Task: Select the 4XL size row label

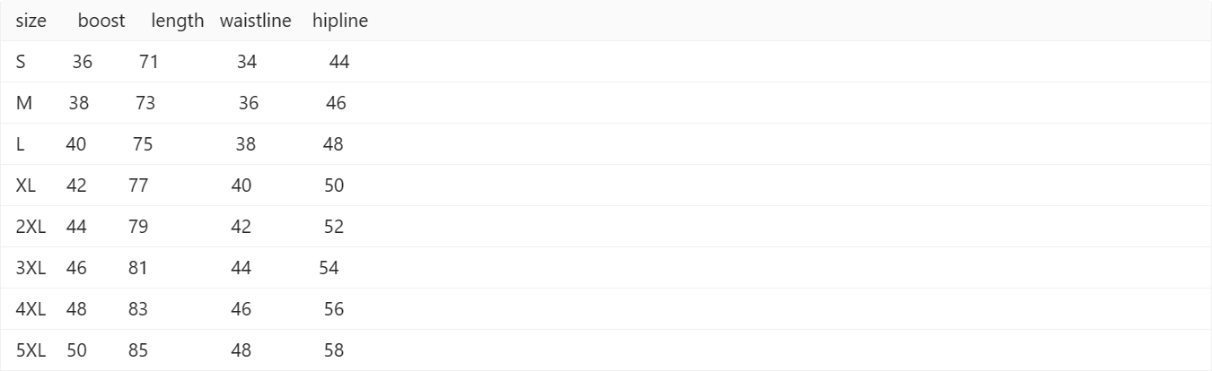Action: 31,309
